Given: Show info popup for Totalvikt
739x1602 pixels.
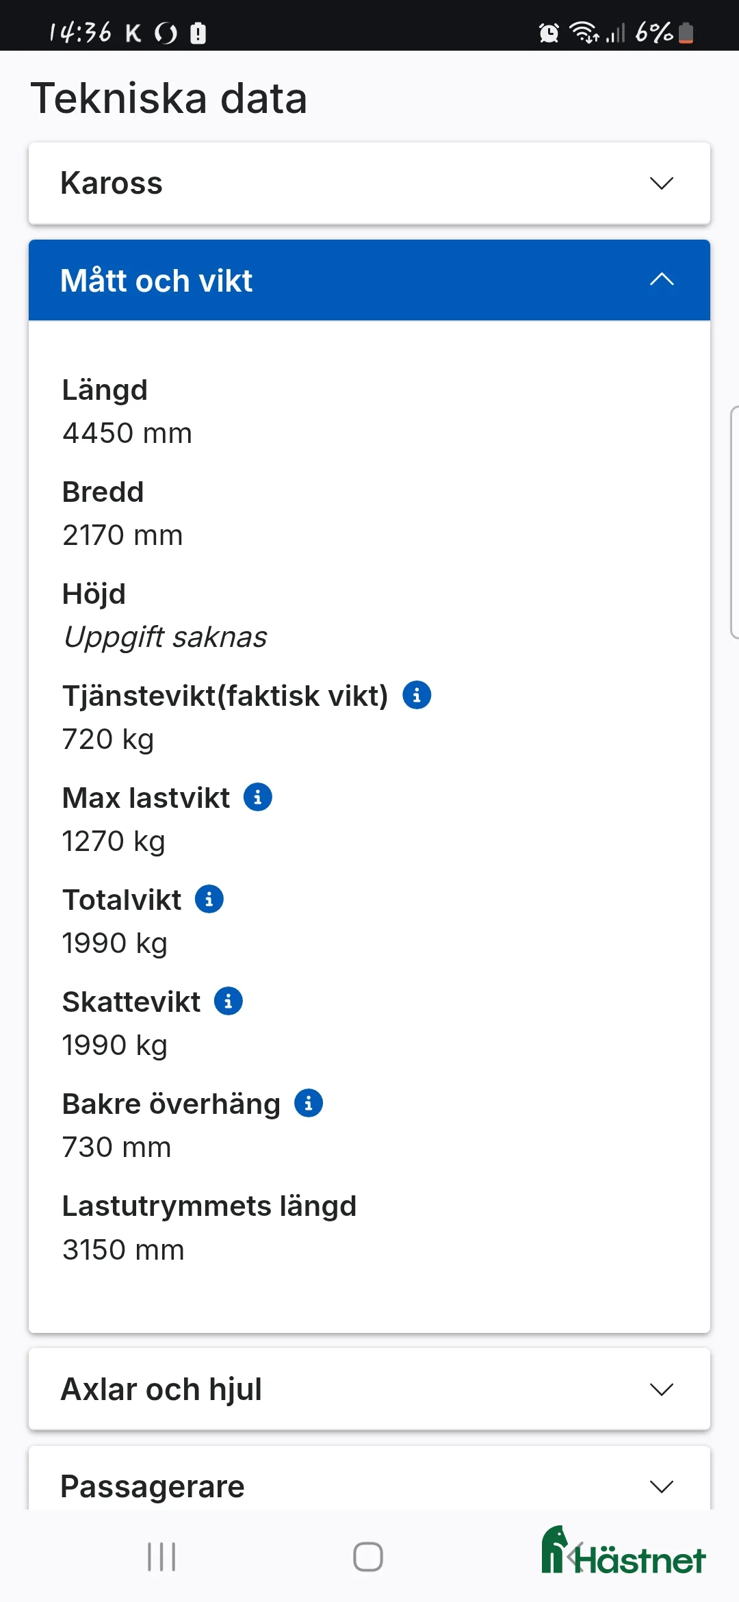Looking at the screenshot, I should (x=209, y=899).
